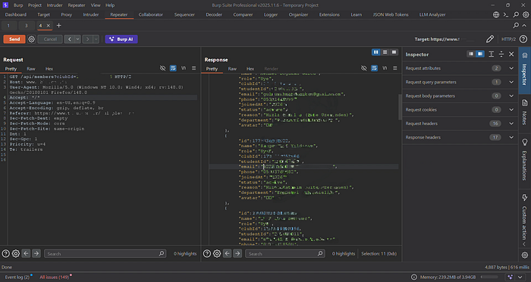Viewport: 531px width, 282px height.
Task: Open forward history dropdown arrow
Action: (x=96, y=39)
